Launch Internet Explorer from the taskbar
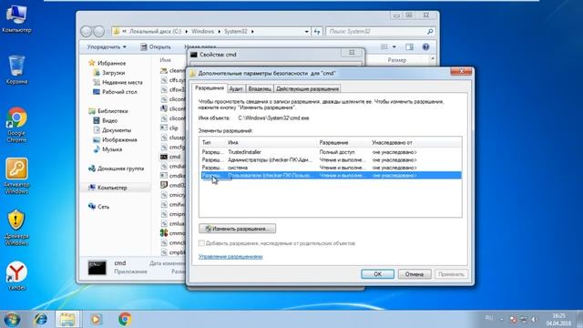This screenshot has height=328, width=583. 40,319
